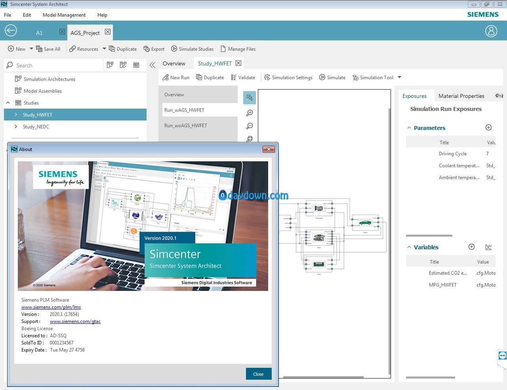
Task: Click Simulate Studies in the toolbar
Action: [x=193, y=49]
